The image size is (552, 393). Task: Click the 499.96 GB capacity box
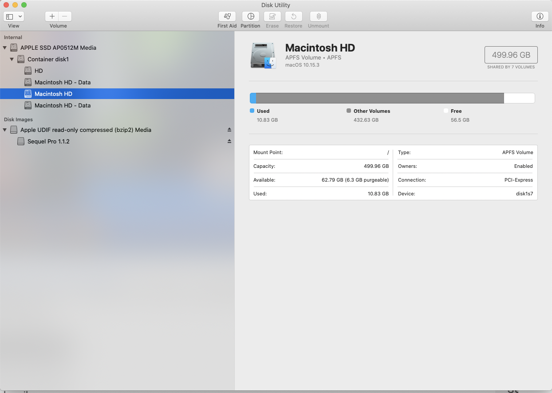click(511, 55)
